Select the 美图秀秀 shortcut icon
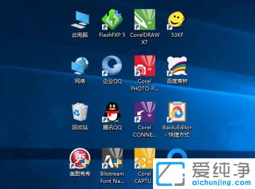The width and height of the screenshot is (255, 189). [x=80, y=158]
